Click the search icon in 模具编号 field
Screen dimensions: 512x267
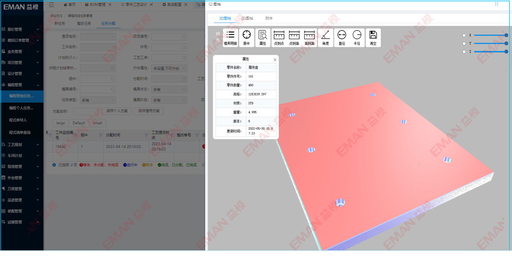[113, 89]
